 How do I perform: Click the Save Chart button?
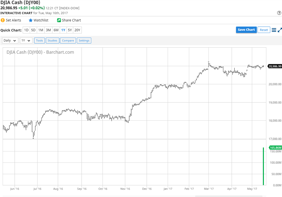tap(246, 30)
